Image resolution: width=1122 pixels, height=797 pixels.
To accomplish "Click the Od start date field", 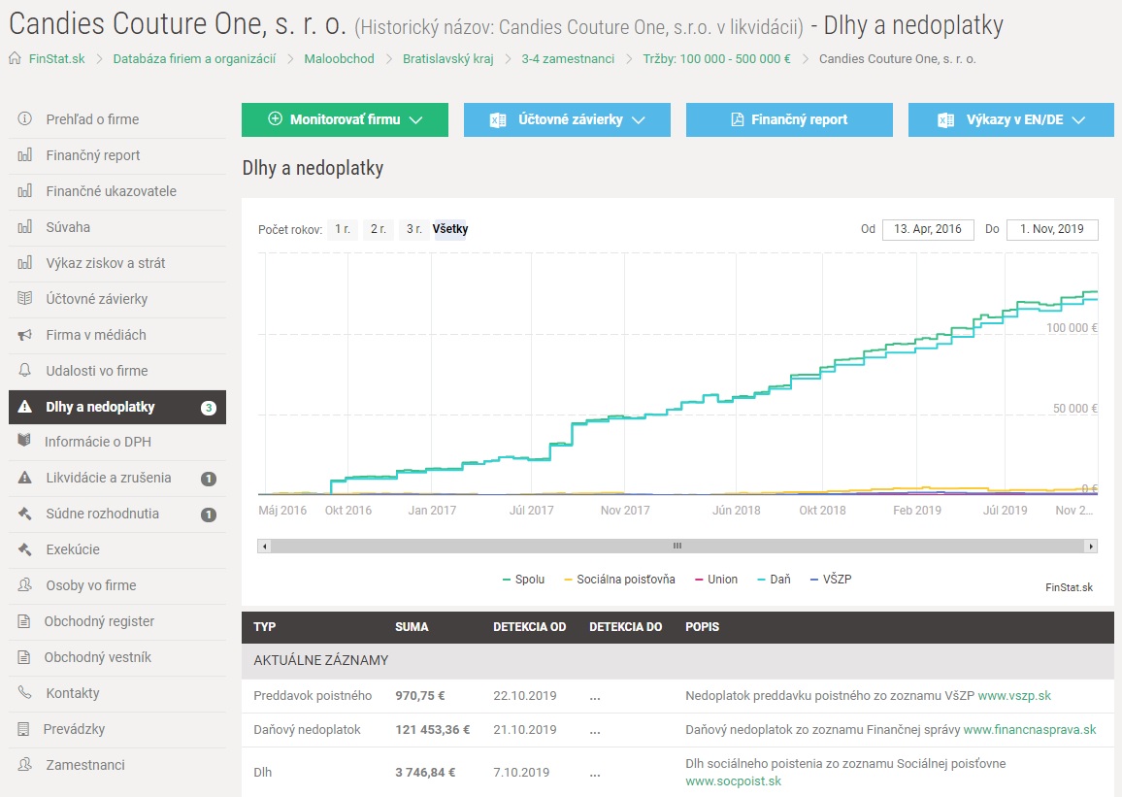I will coord(927,229).
